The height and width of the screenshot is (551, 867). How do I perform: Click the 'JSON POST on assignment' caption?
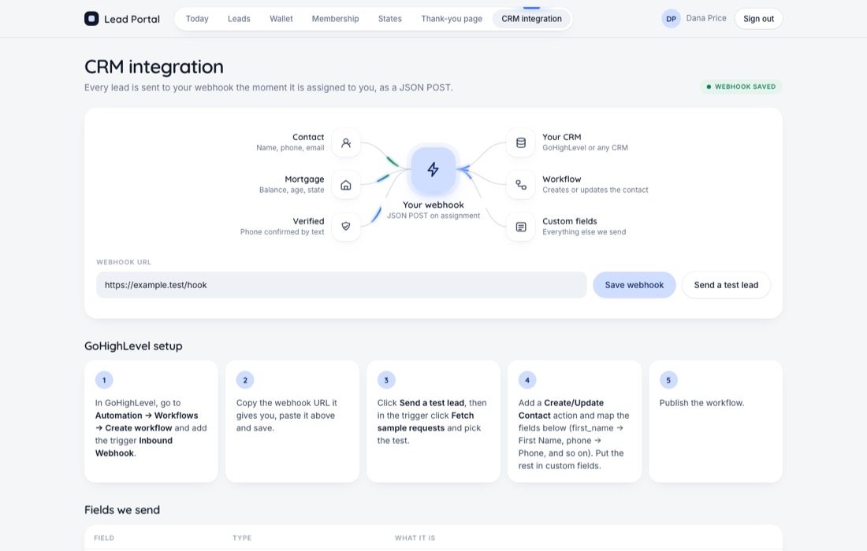coord(433,216)
